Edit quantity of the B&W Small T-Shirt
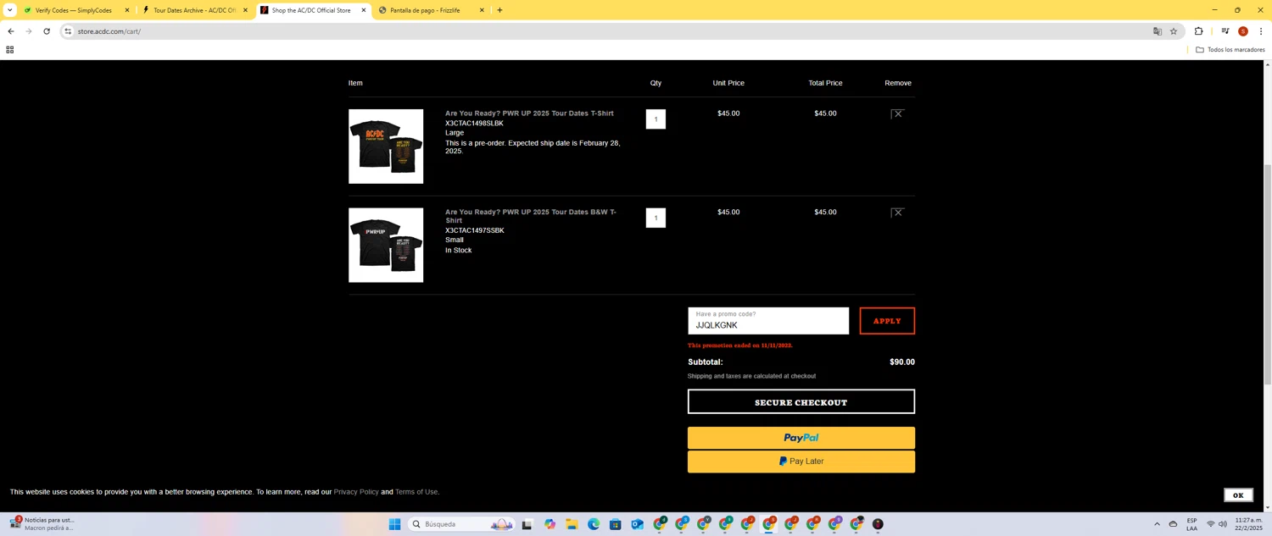Image resolution: width=1272 pixels, height=536 pixels. point(656,218)
